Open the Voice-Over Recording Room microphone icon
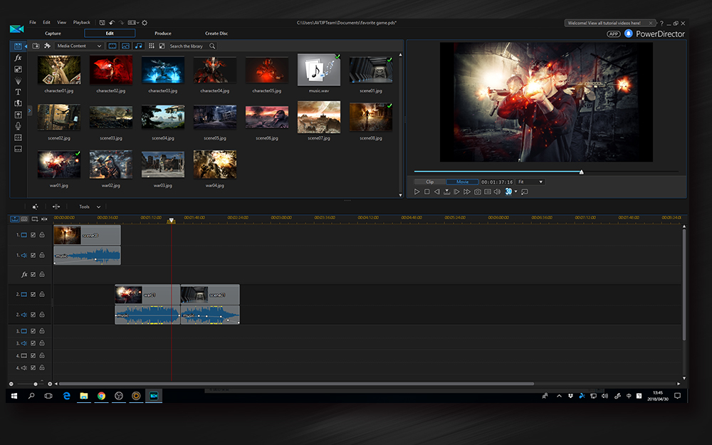 [x=18, y=126]
